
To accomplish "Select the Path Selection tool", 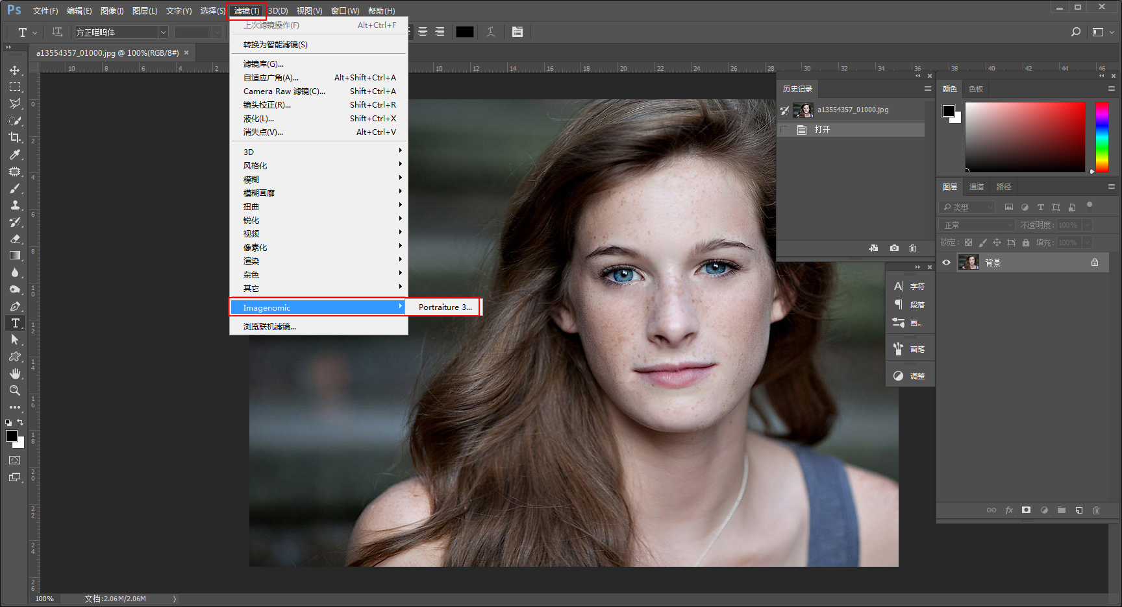I will click(x=15, y=340).
